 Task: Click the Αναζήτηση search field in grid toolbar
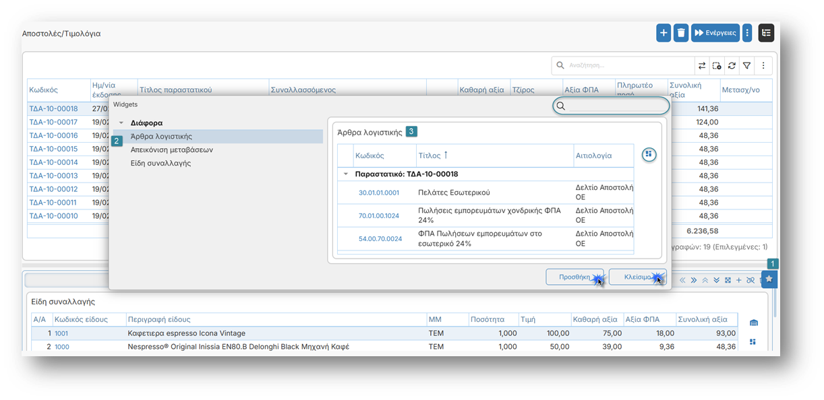623,65
